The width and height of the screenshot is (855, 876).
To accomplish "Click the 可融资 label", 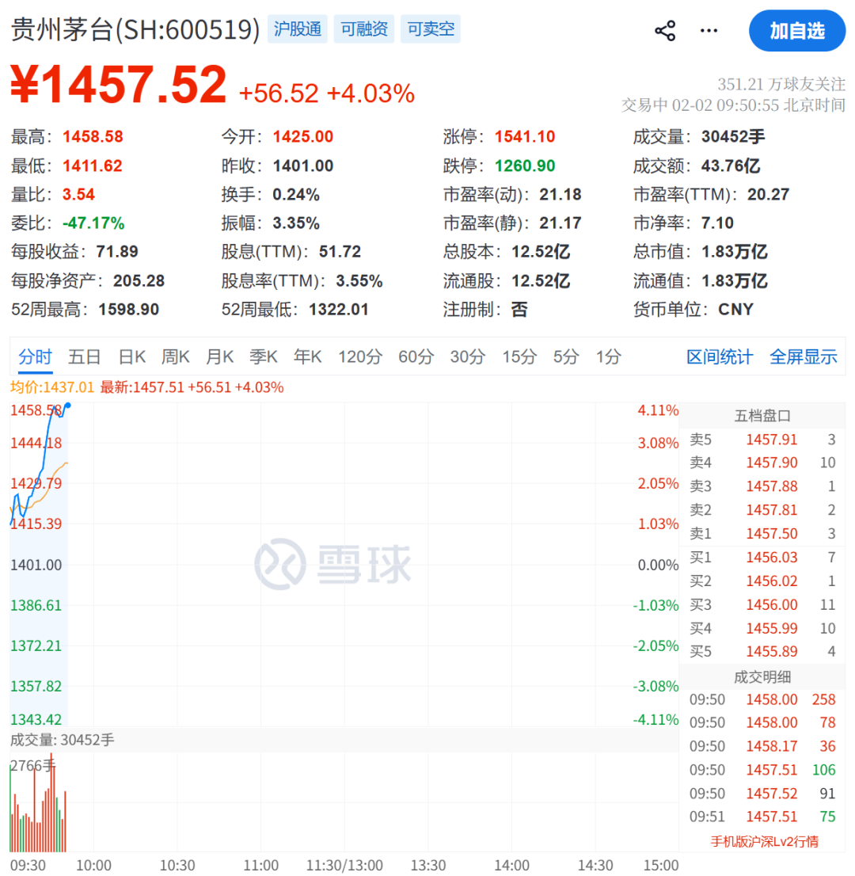I will (363, 29).
